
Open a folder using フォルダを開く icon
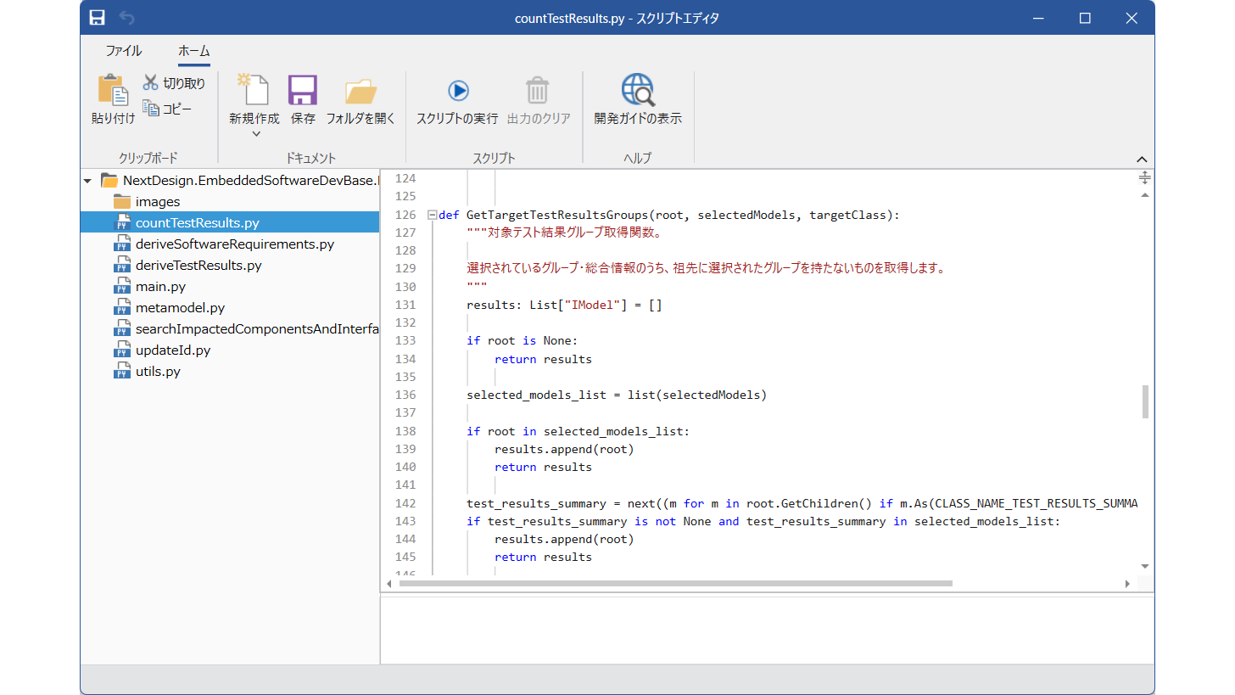(360, 90)
